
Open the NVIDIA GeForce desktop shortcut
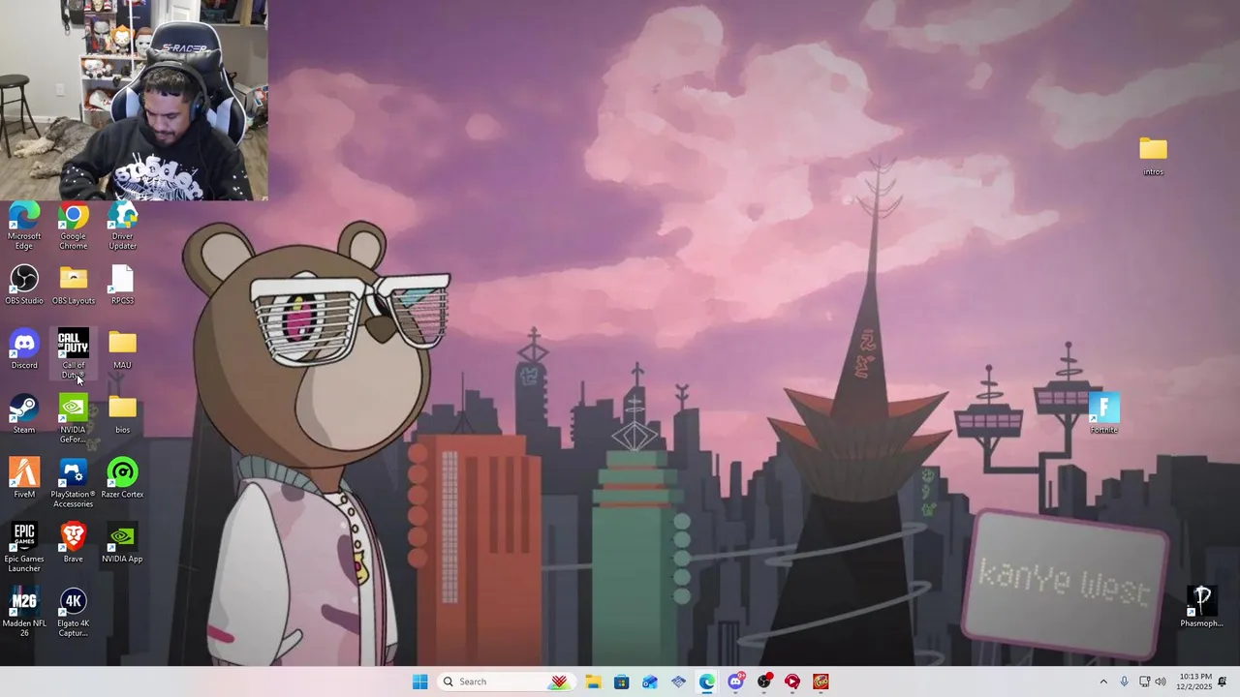tap(74, 419)
